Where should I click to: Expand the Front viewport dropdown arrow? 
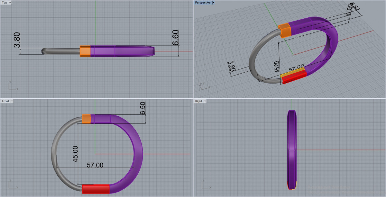tap(12, 101)
